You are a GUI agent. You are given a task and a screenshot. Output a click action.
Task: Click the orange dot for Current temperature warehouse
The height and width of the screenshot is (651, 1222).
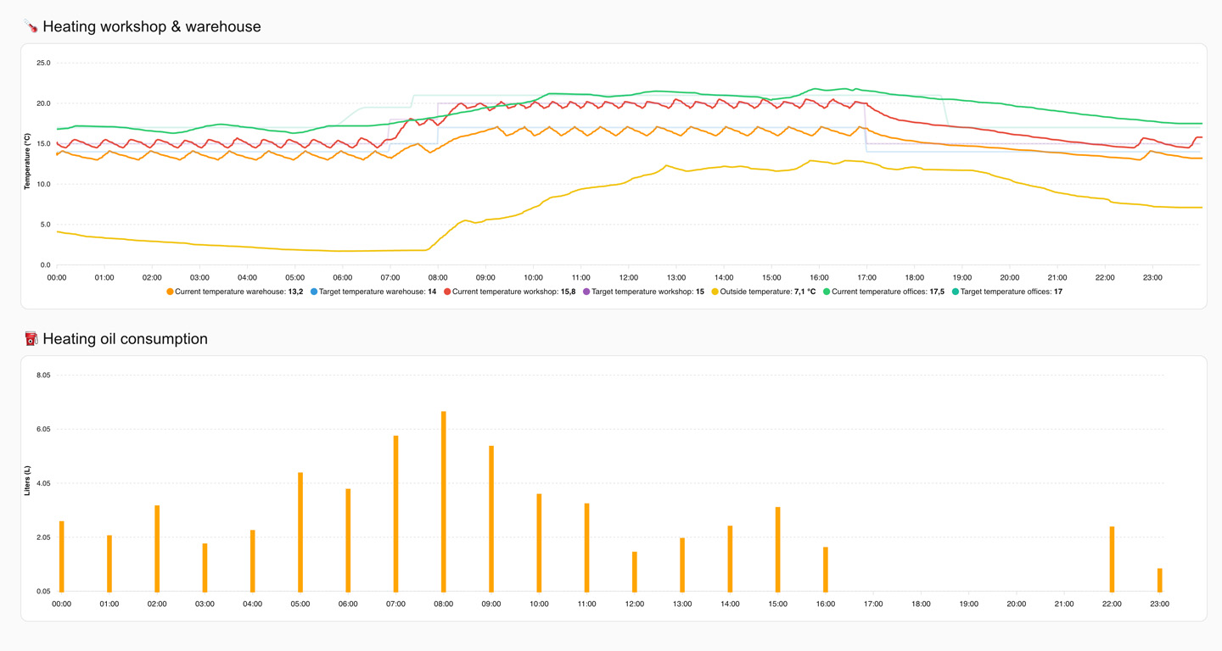170,292
